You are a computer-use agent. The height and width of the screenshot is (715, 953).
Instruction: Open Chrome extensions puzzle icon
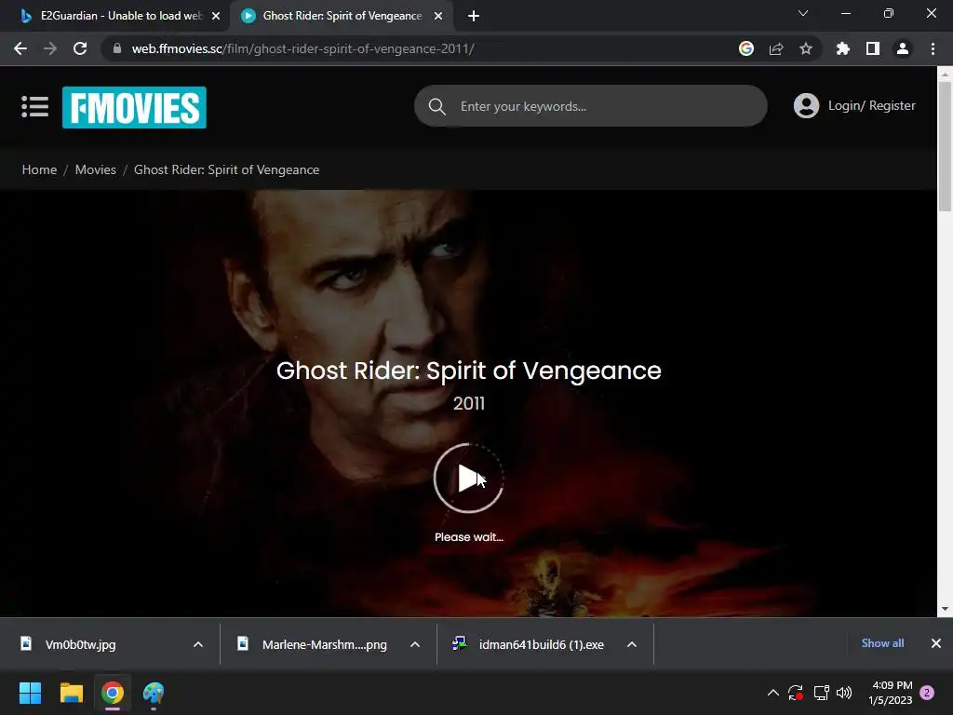point(843,48)
